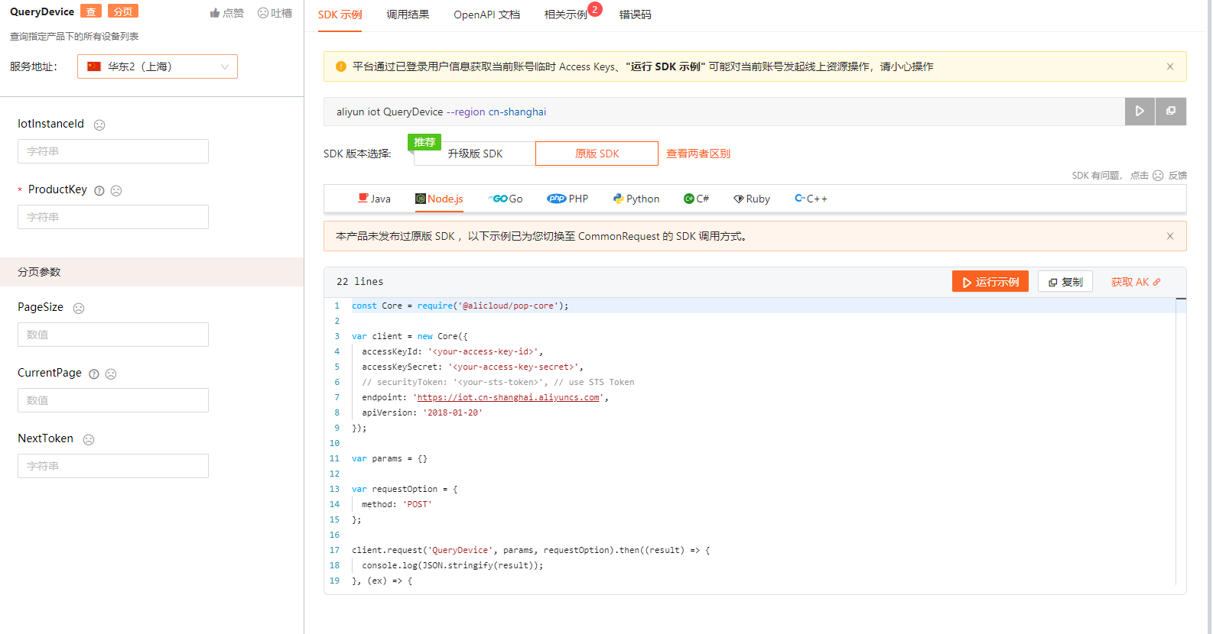
Task: Select the C# language tab
Action: [x=697, y=199]
